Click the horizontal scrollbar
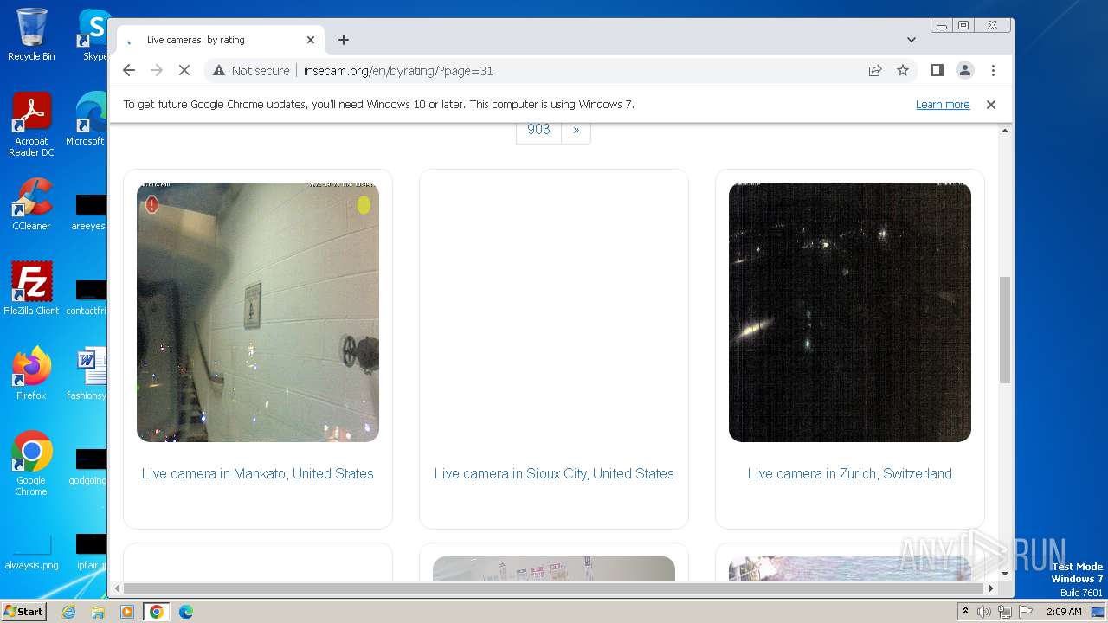Image resolution: width=1108 pixels, height=623 pixels. coord(554,588)
